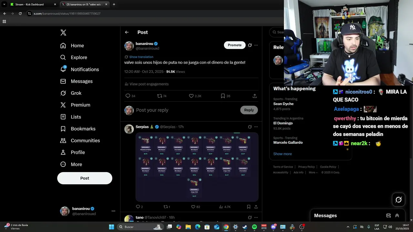
Task: Click reply icon on Serpias's reply
Action: coord(139,207)
